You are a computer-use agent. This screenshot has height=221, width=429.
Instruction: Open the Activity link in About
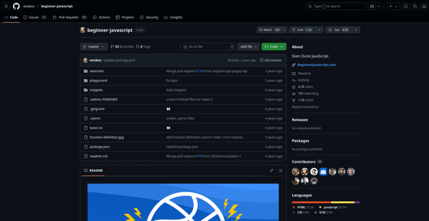[300, 80]
